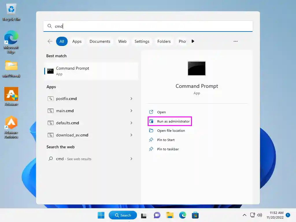Run Command Prompt as administrator
This screenshot has height=222, width=296.
(173, 121)
